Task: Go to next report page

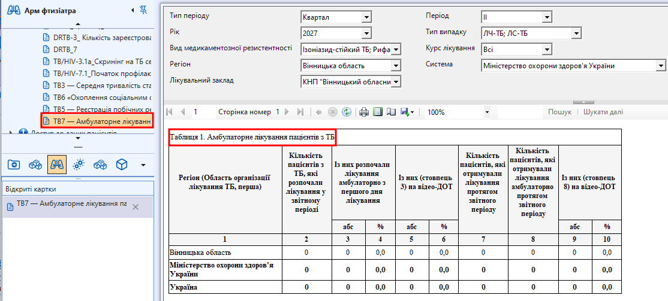Action: pos(287,113)
